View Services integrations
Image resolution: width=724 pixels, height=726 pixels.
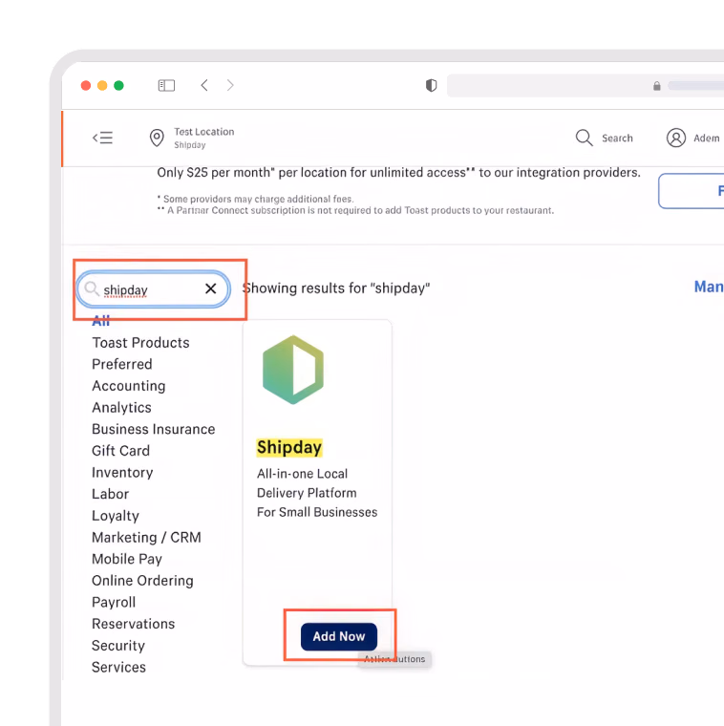pos(119,667)
